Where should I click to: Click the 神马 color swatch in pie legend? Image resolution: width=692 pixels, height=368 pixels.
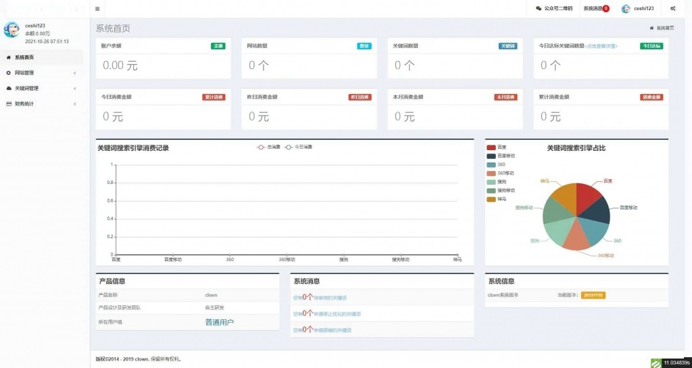coord(491,199)
